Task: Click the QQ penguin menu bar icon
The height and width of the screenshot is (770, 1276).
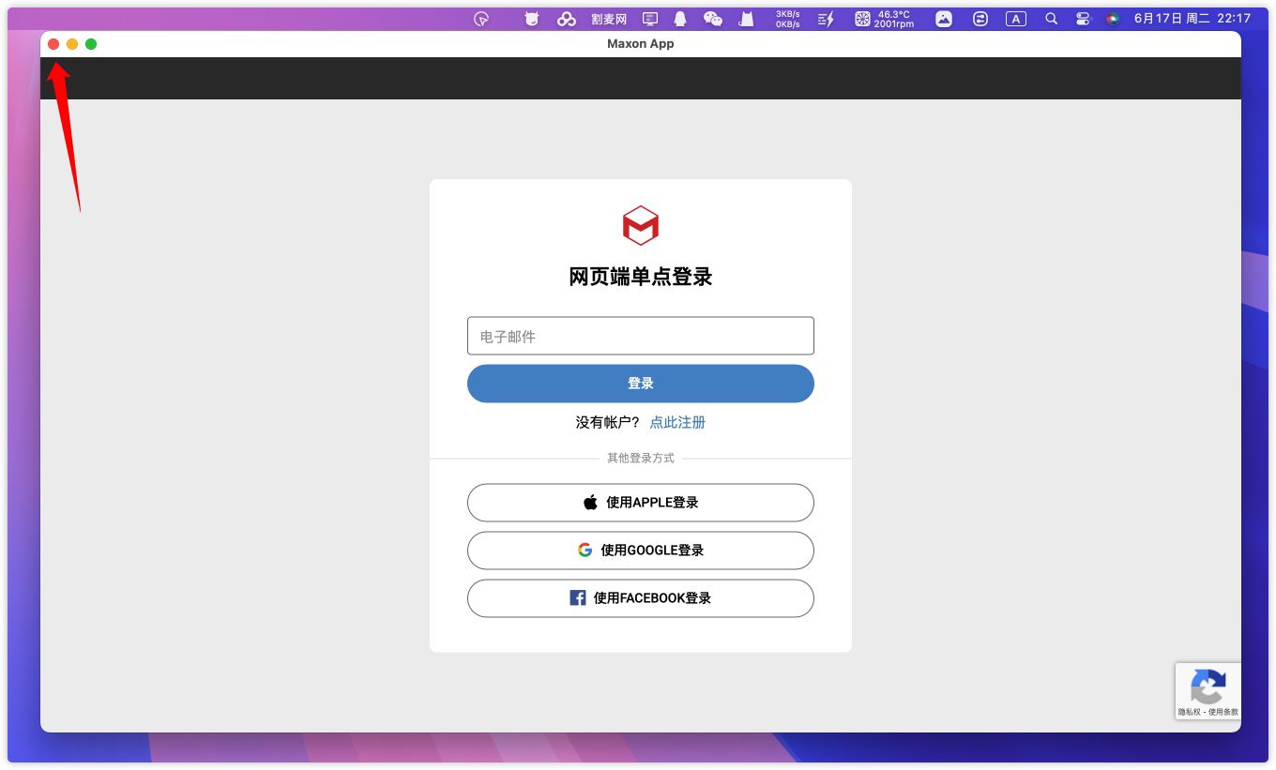Action: tap(680, 19)
